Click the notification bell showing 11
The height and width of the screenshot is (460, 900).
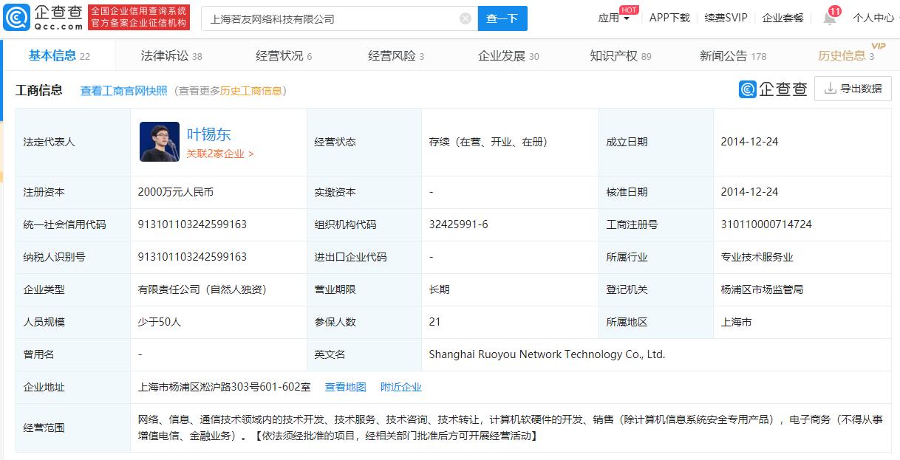click(x=829, y=18)
